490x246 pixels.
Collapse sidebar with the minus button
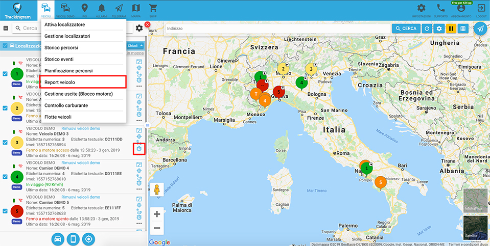(6, 28)
